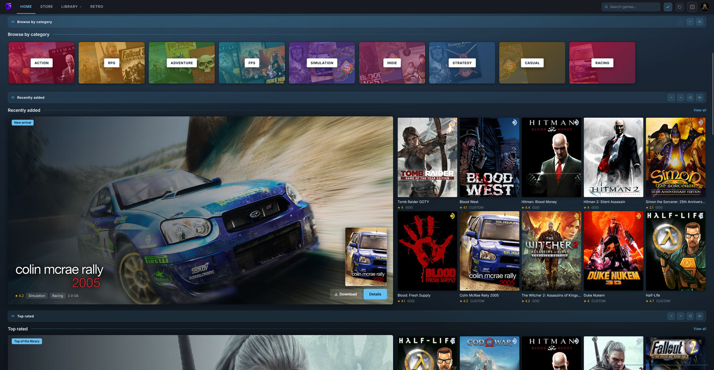
Task: Click small Colin McRae Rally boxart on banner
Action: (x=366, y=257)
